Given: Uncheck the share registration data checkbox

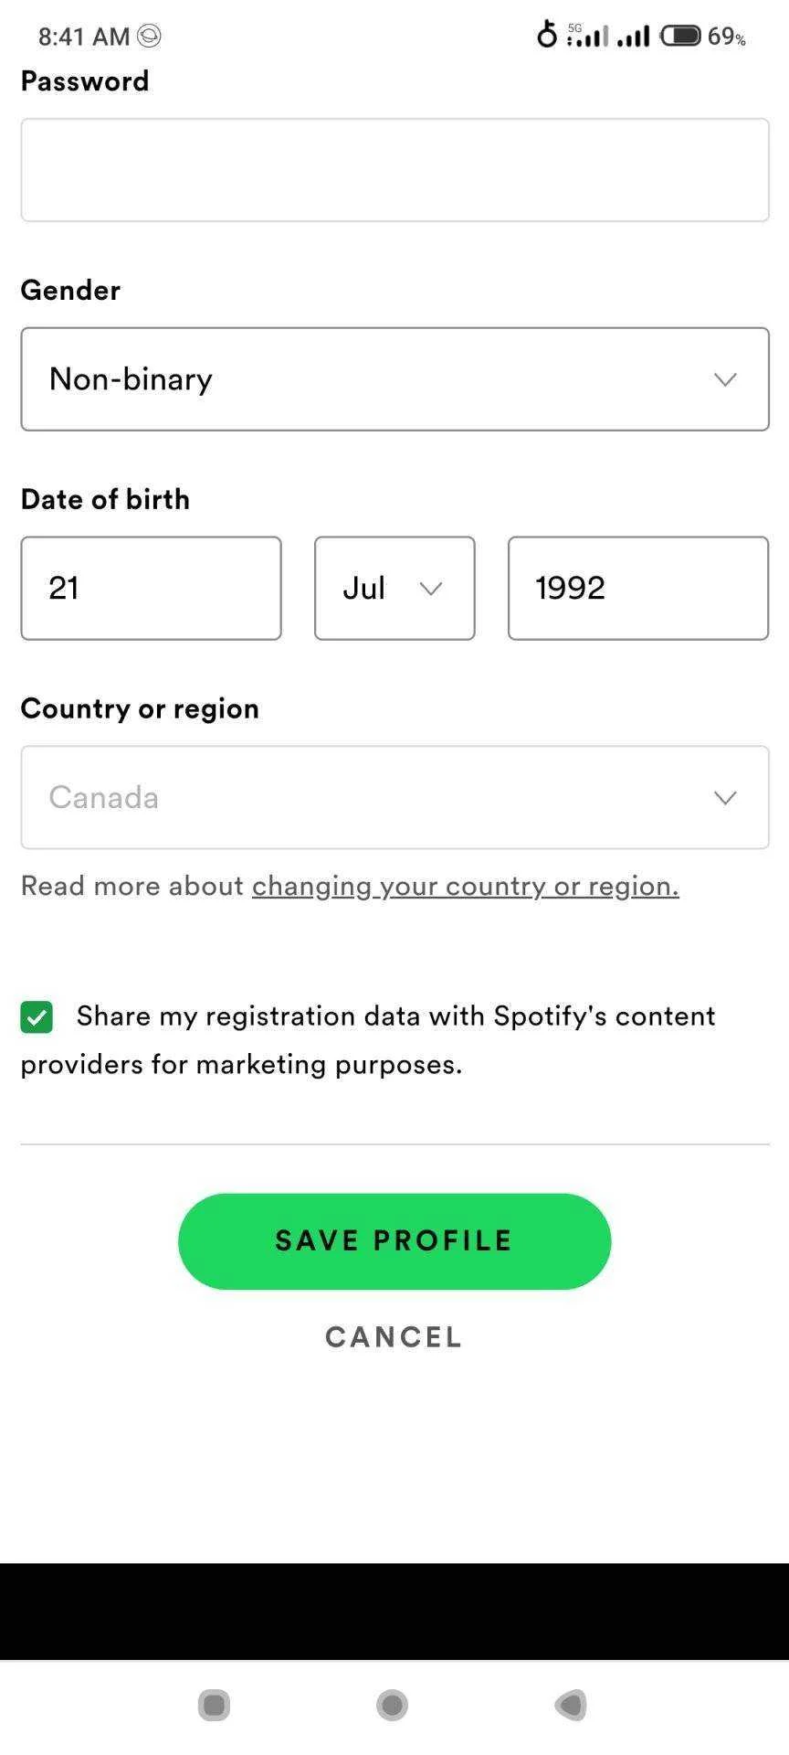Looking at the screenshot, I should 37,1016.
